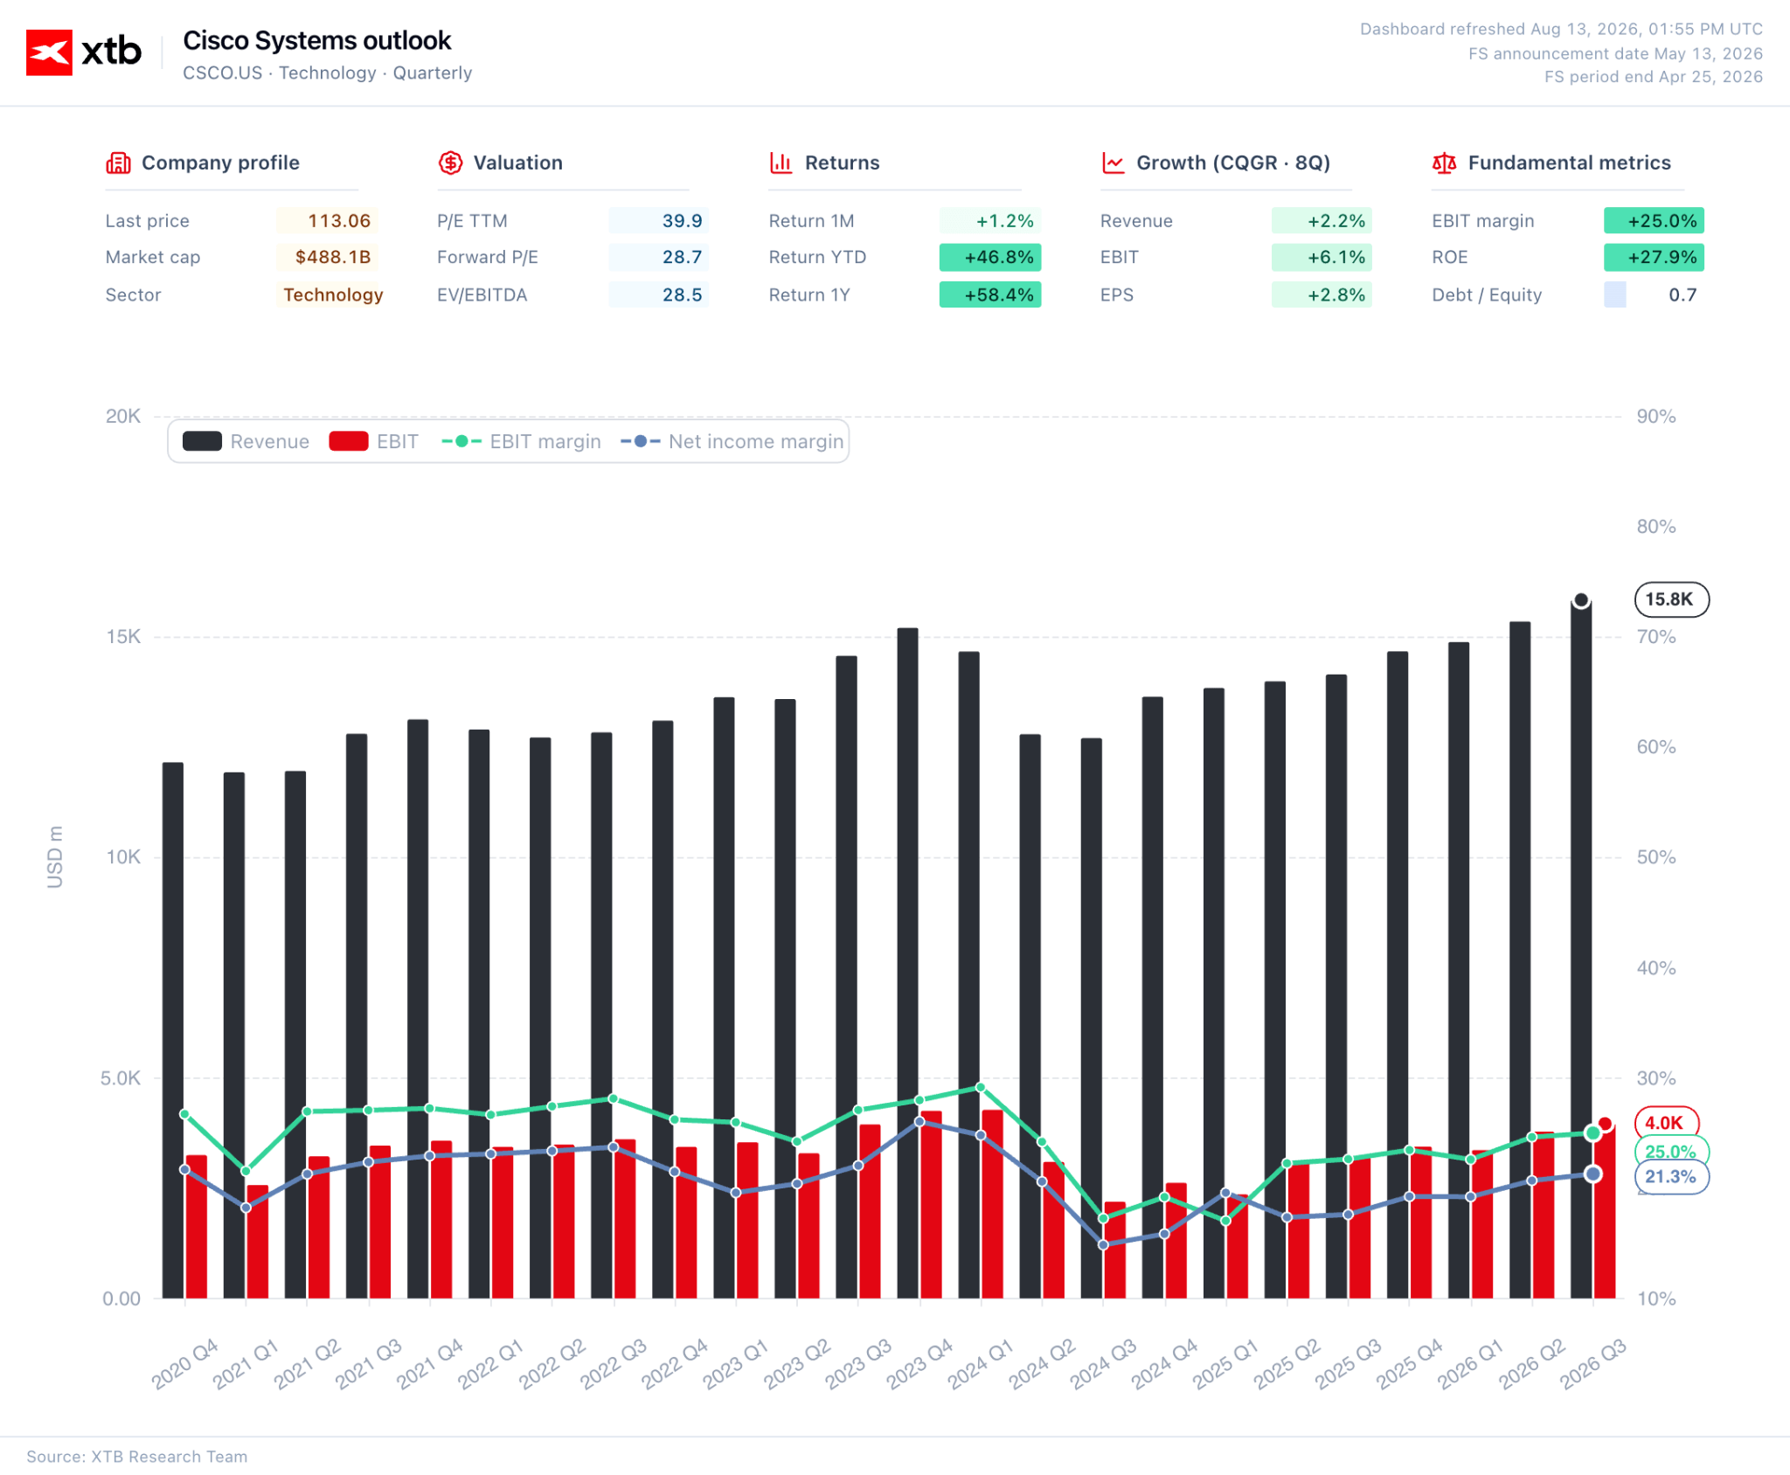Click the Returns bar chart icon
The width and height of the screenshot is (1790, 1475).
781,163
